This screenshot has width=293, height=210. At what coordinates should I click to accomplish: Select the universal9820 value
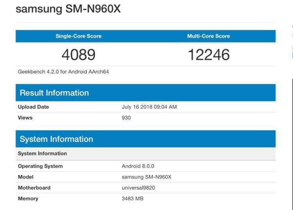[138, 188]
